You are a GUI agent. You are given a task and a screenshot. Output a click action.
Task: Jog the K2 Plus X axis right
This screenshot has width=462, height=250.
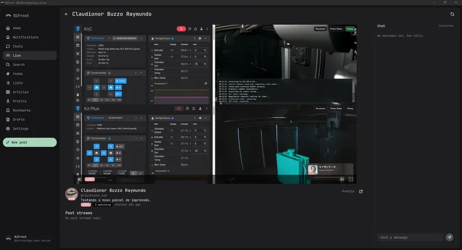pos(103,153)
